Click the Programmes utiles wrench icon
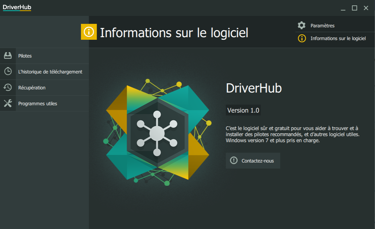375x229 pixels. [8, 103]
